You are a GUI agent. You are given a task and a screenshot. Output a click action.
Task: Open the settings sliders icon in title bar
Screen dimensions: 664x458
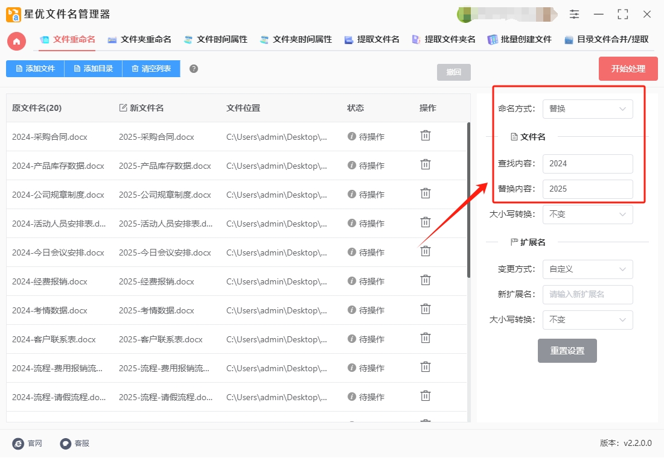574,14
